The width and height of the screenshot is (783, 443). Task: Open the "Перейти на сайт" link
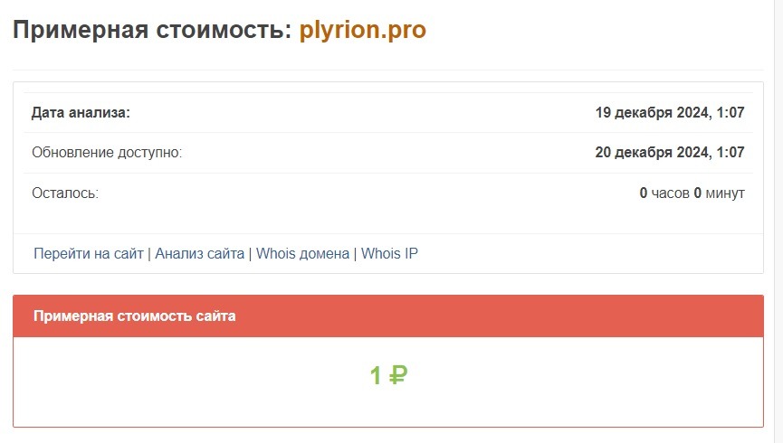(88, 254)
